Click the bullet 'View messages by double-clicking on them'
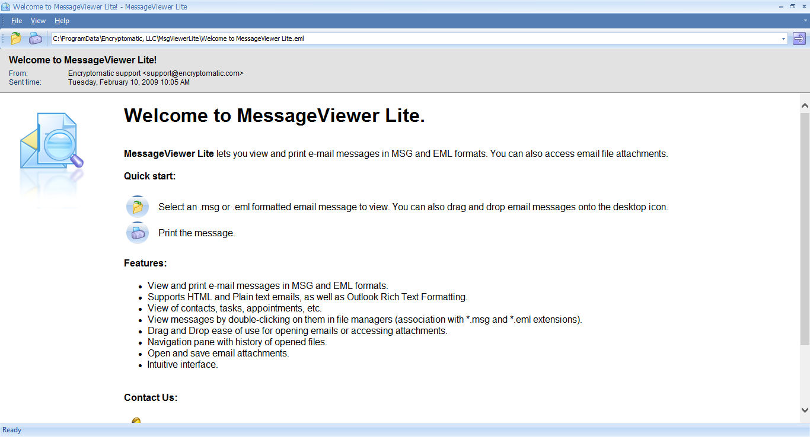 coord(365,320)
